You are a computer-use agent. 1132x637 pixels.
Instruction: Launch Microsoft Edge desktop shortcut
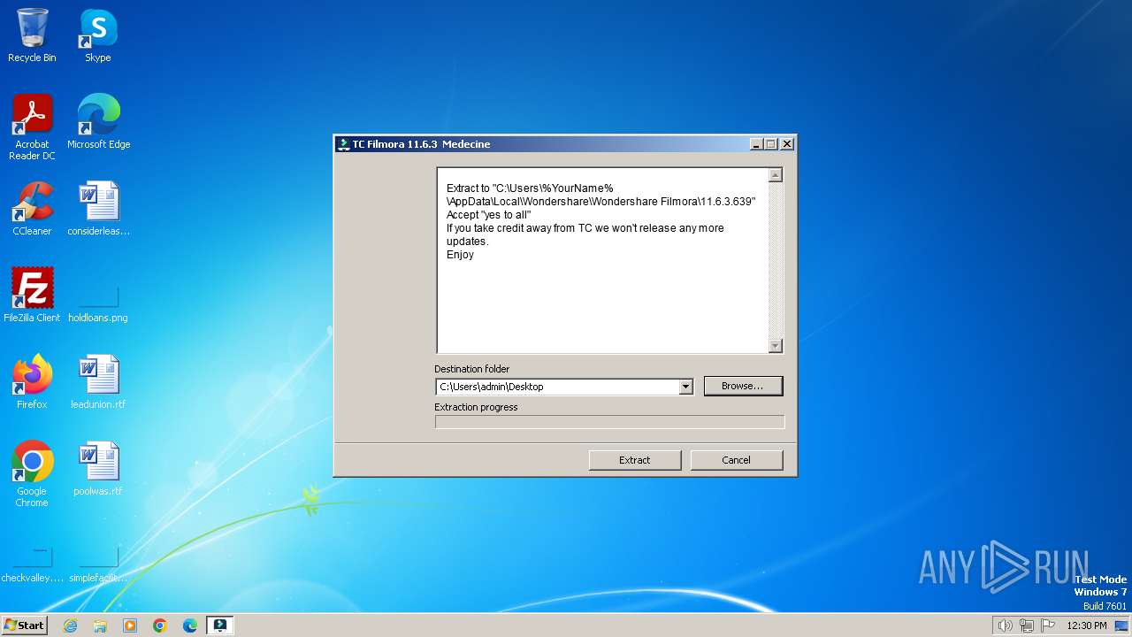click(x=98, y=121)
